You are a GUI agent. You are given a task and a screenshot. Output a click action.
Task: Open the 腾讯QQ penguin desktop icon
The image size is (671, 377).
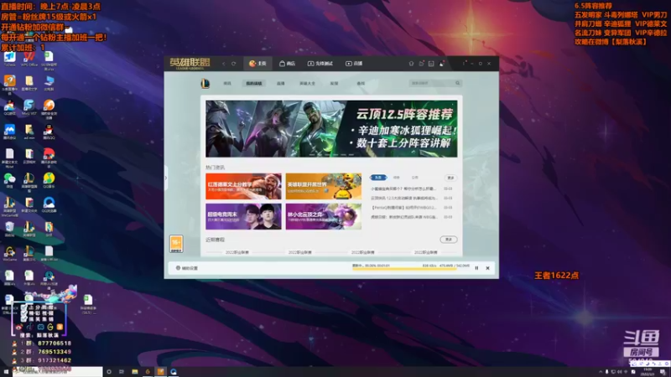coord(49,132)
